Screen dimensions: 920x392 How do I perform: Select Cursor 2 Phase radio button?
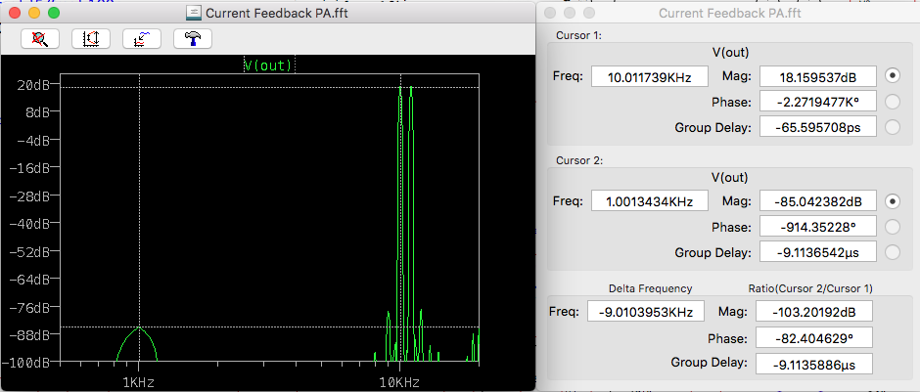click(892, 227)
